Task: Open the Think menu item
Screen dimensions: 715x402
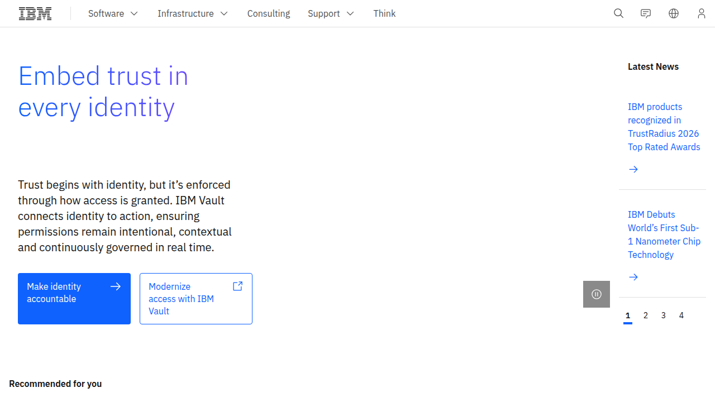Action: tap(384, 13)
